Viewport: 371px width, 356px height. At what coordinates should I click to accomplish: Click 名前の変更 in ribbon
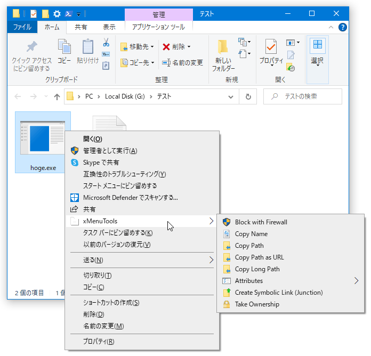point(182,63)
